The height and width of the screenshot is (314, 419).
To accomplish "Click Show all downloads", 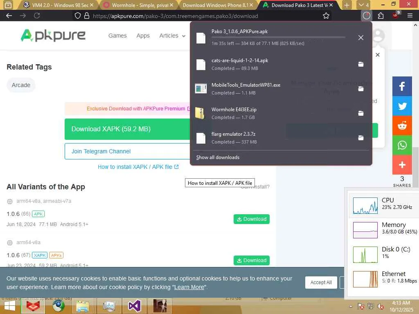I will 218,157.
